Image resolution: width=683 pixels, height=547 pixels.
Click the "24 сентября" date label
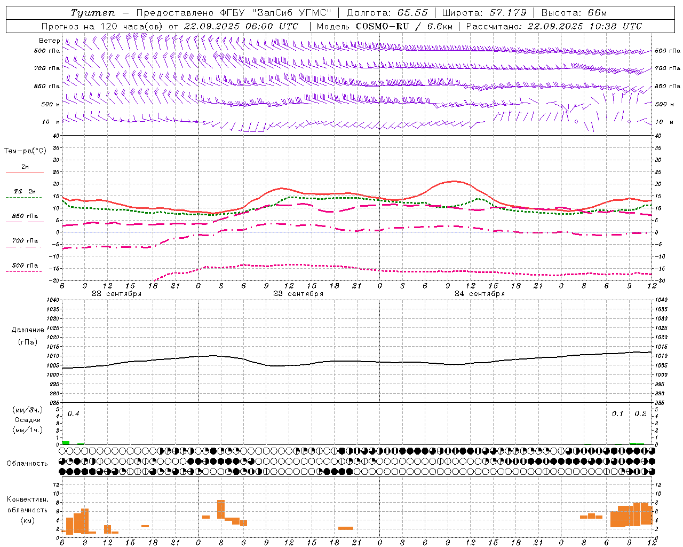(480, 294)
